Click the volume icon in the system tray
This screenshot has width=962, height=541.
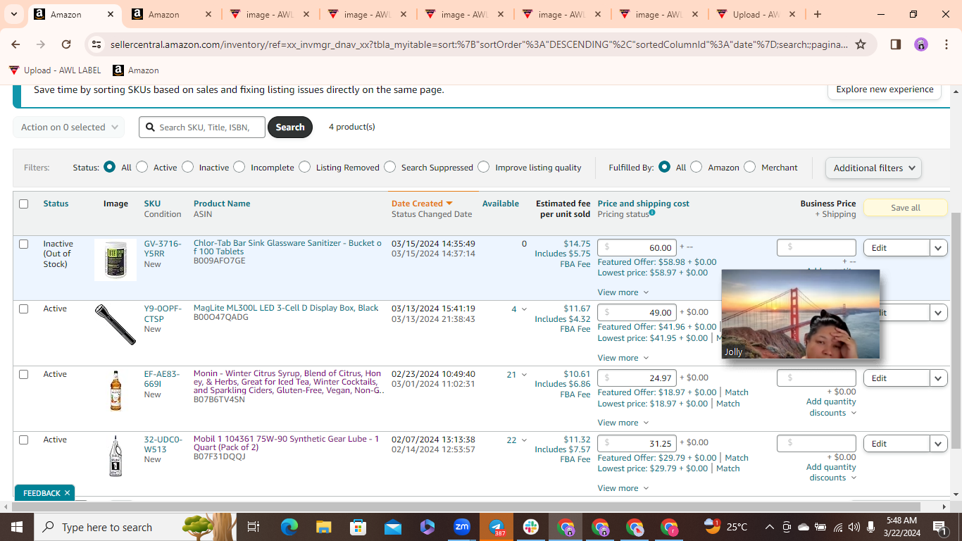tap(854, 527)
